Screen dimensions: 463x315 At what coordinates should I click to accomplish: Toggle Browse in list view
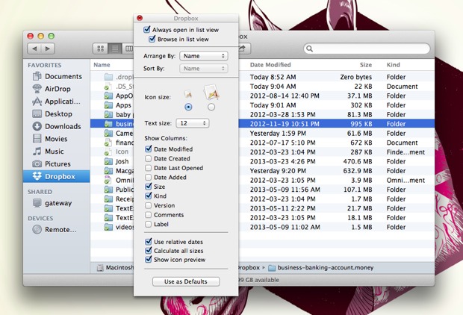[x=152, y=39]
